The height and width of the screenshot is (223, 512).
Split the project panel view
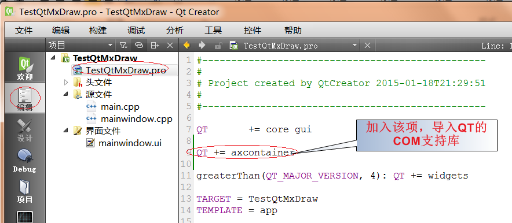tap(155, 46)
